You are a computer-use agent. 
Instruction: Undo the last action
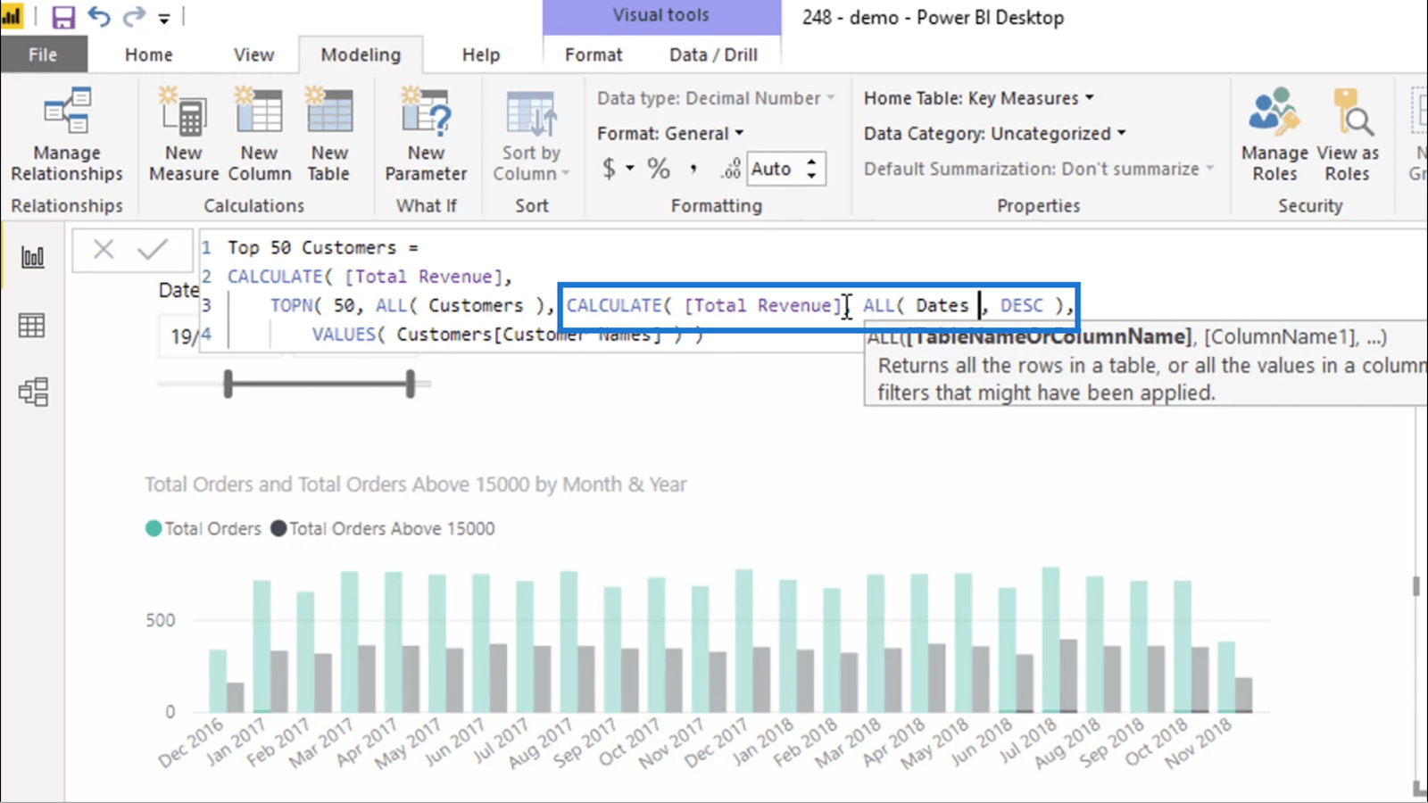[99, 17]
